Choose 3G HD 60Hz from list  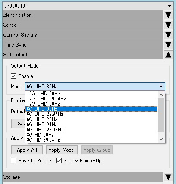(x=91, y=135)
